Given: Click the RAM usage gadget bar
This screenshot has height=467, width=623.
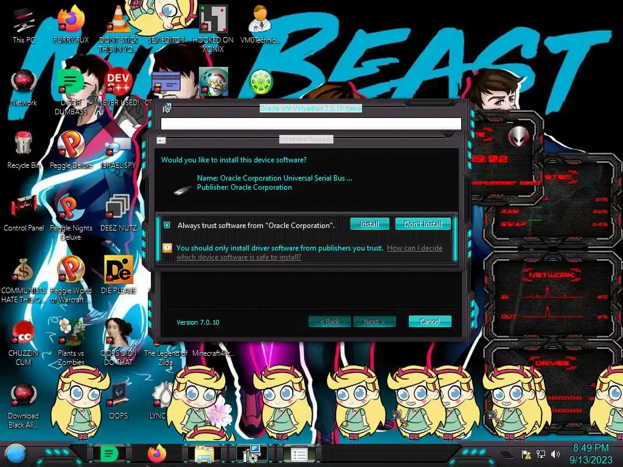Looking at the screenshot, I should (x=554, y=211).
